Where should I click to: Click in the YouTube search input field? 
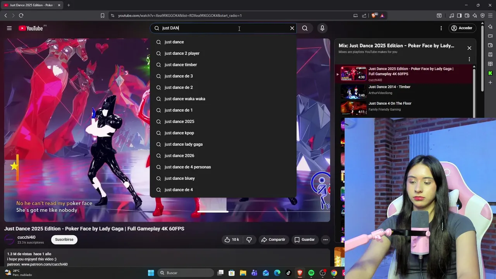224,28
